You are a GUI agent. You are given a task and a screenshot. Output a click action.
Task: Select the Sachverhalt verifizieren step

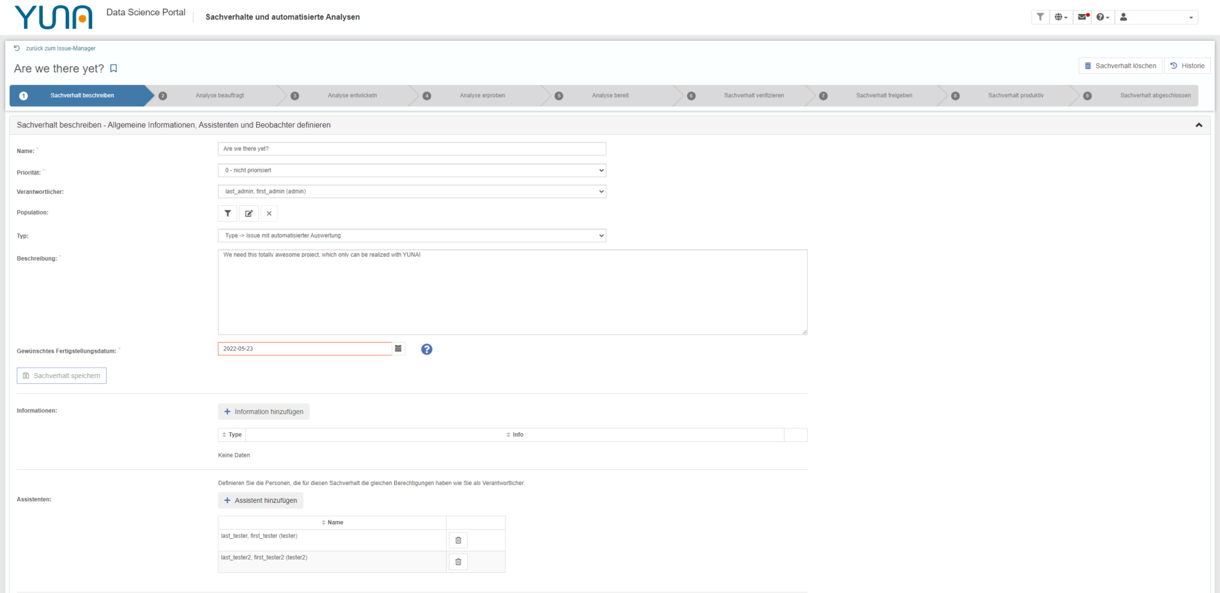click(754, 96)
